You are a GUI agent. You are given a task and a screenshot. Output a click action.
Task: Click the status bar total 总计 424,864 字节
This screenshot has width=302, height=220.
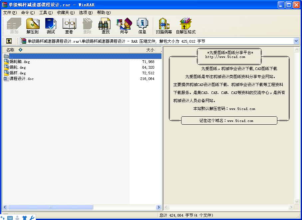(186, 215)
